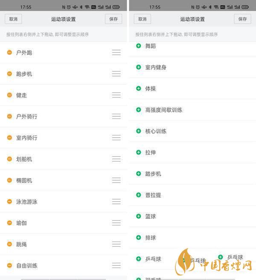The width and height of the screenshot is (256, 280).
Task: Add 拉伸 via its plus icon
Action: pos(138,152)
